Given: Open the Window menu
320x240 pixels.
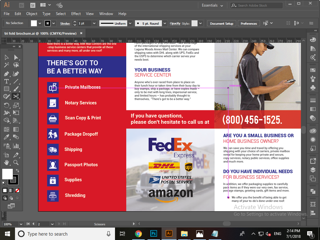Looking at the screenshot, I should 106,14.
